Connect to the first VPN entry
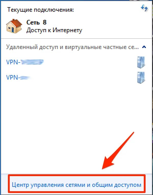Screen dimensions: 153x195 (x=25, y=62)
